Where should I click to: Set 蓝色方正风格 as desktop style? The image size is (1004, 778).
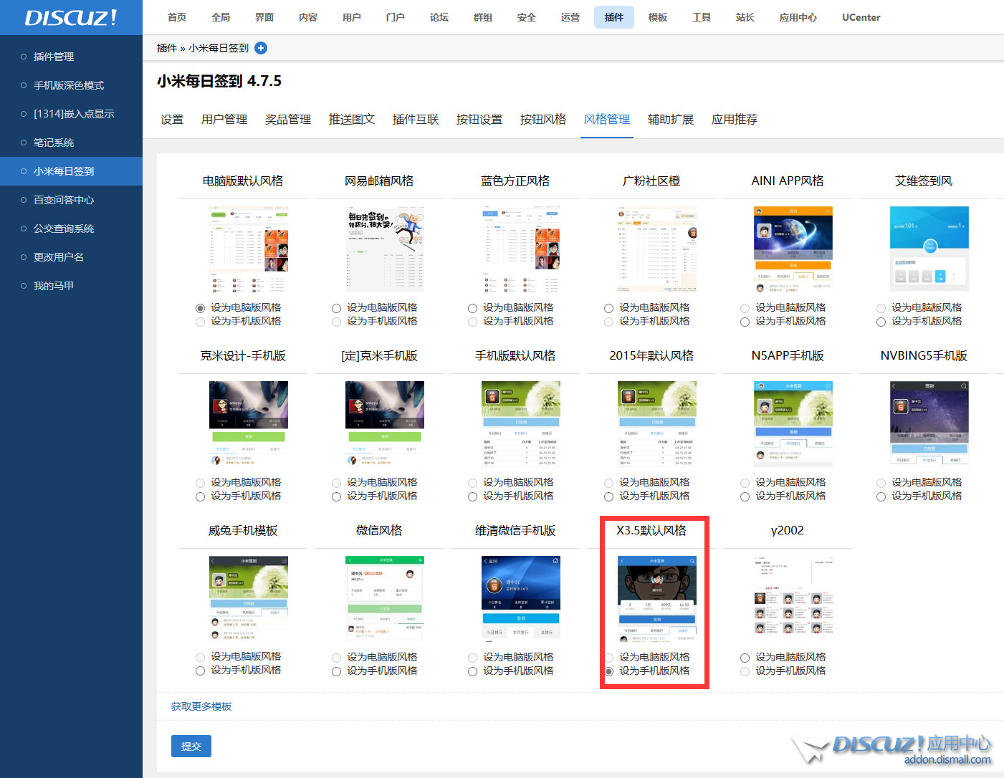point(472,308)
